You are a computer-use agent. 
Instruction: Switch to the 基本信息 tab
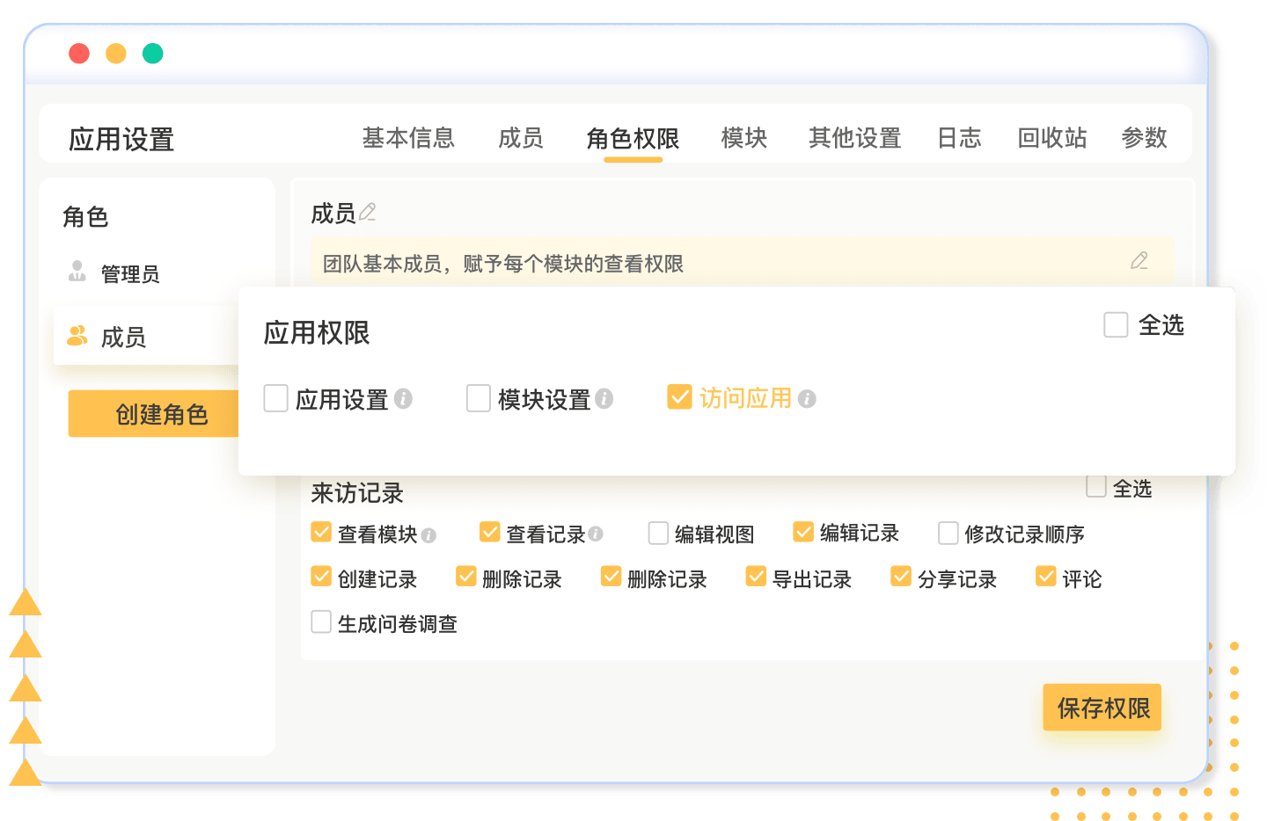[408, 138]
